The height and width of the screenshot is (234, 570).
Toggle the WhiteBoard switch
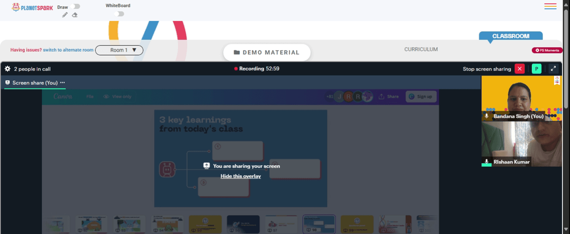(x=119, y=14)
